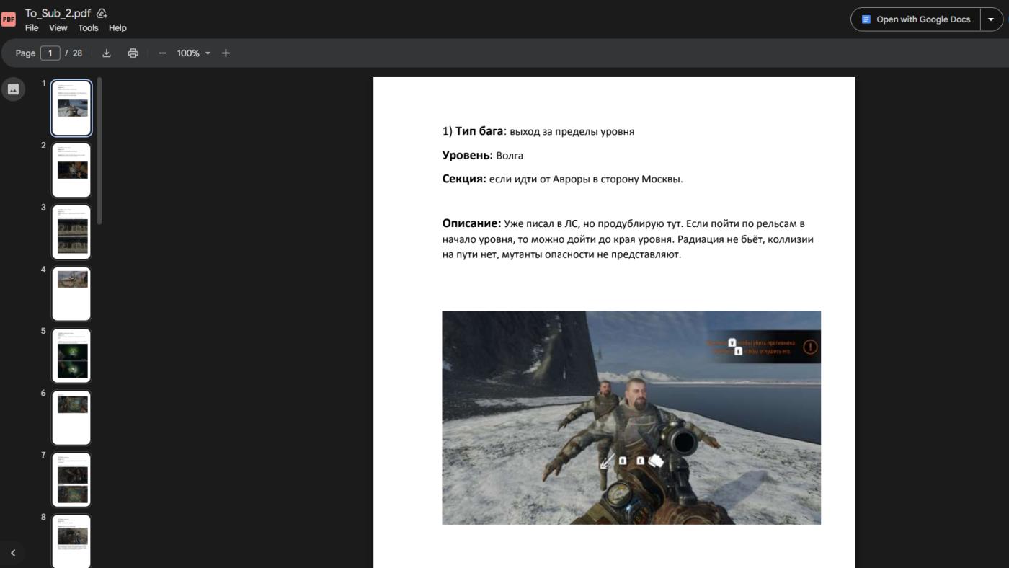Click Open with Google Docs button
The image size is (1009, 568).
click(915, 19)
